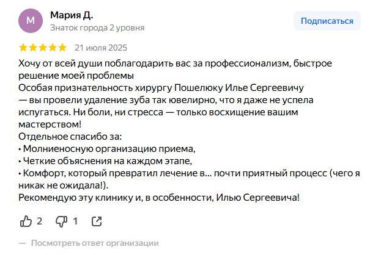Like the review with thumbs-up icon
The width and height of the screenshot is (370, 255).
26,221
